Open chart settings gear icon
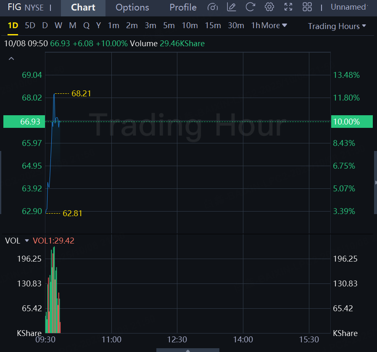 pos(269,7)
